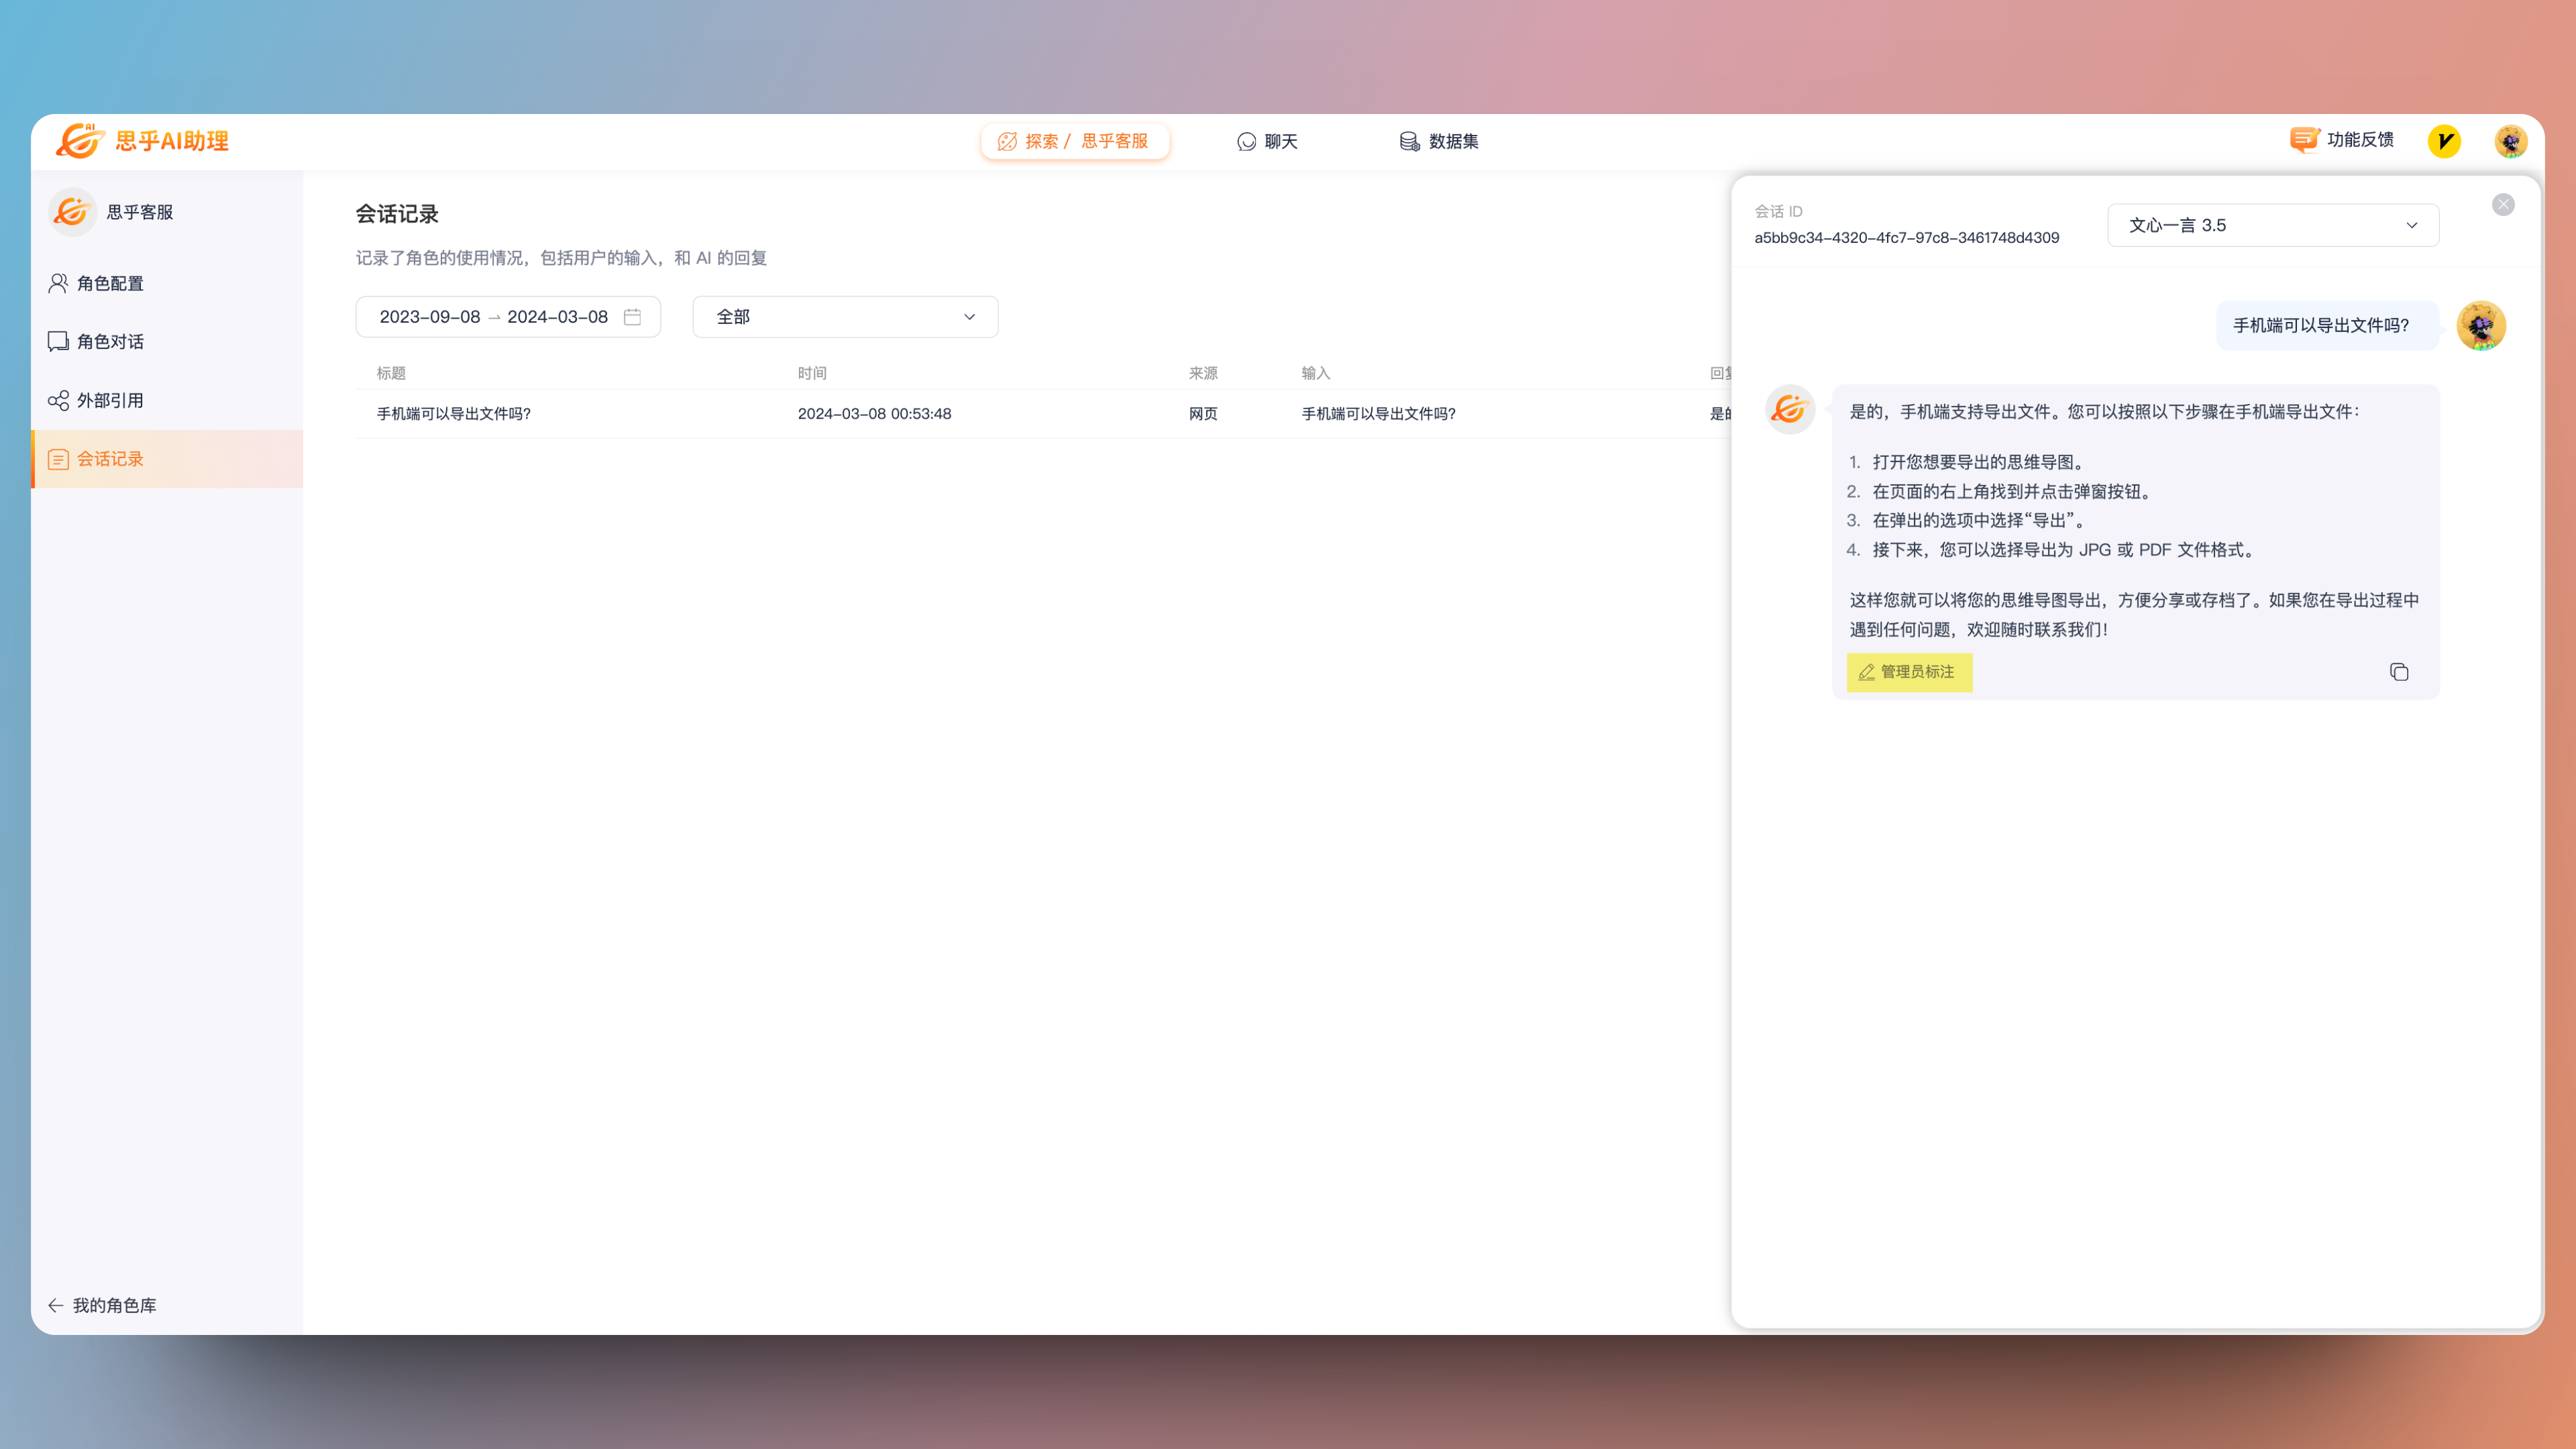Click the copy reply icon
The width and height of the screenshot is (2576, 1449).
click(2398, 672)
